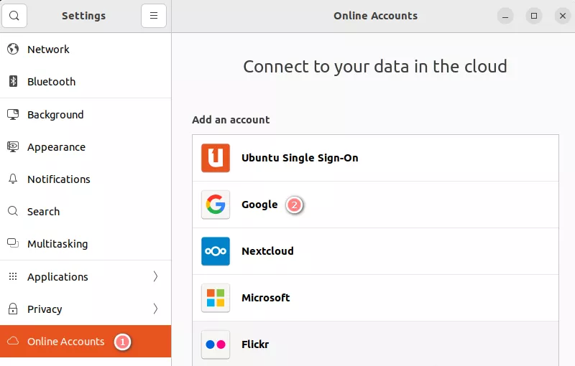Minimize the Settings window

coord(505,16)
